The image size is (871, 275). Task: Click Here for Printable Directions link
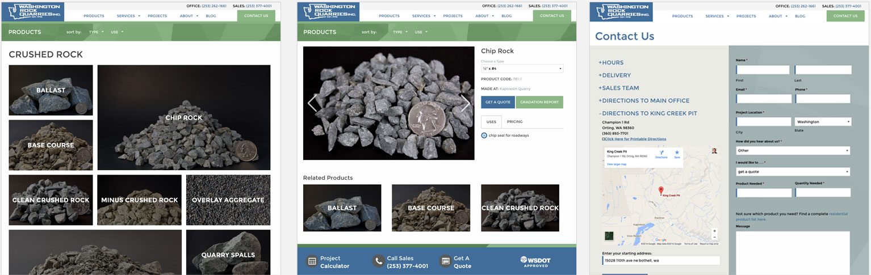pos(635,139)
